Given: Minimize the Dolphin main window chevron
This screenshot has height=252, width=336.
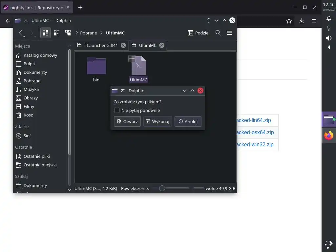Looking at the screenshot, I should (217, 20).
